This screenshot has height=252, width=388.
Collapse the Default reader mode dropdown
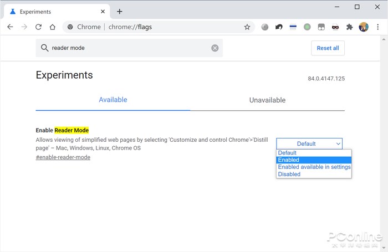point(309,143)
